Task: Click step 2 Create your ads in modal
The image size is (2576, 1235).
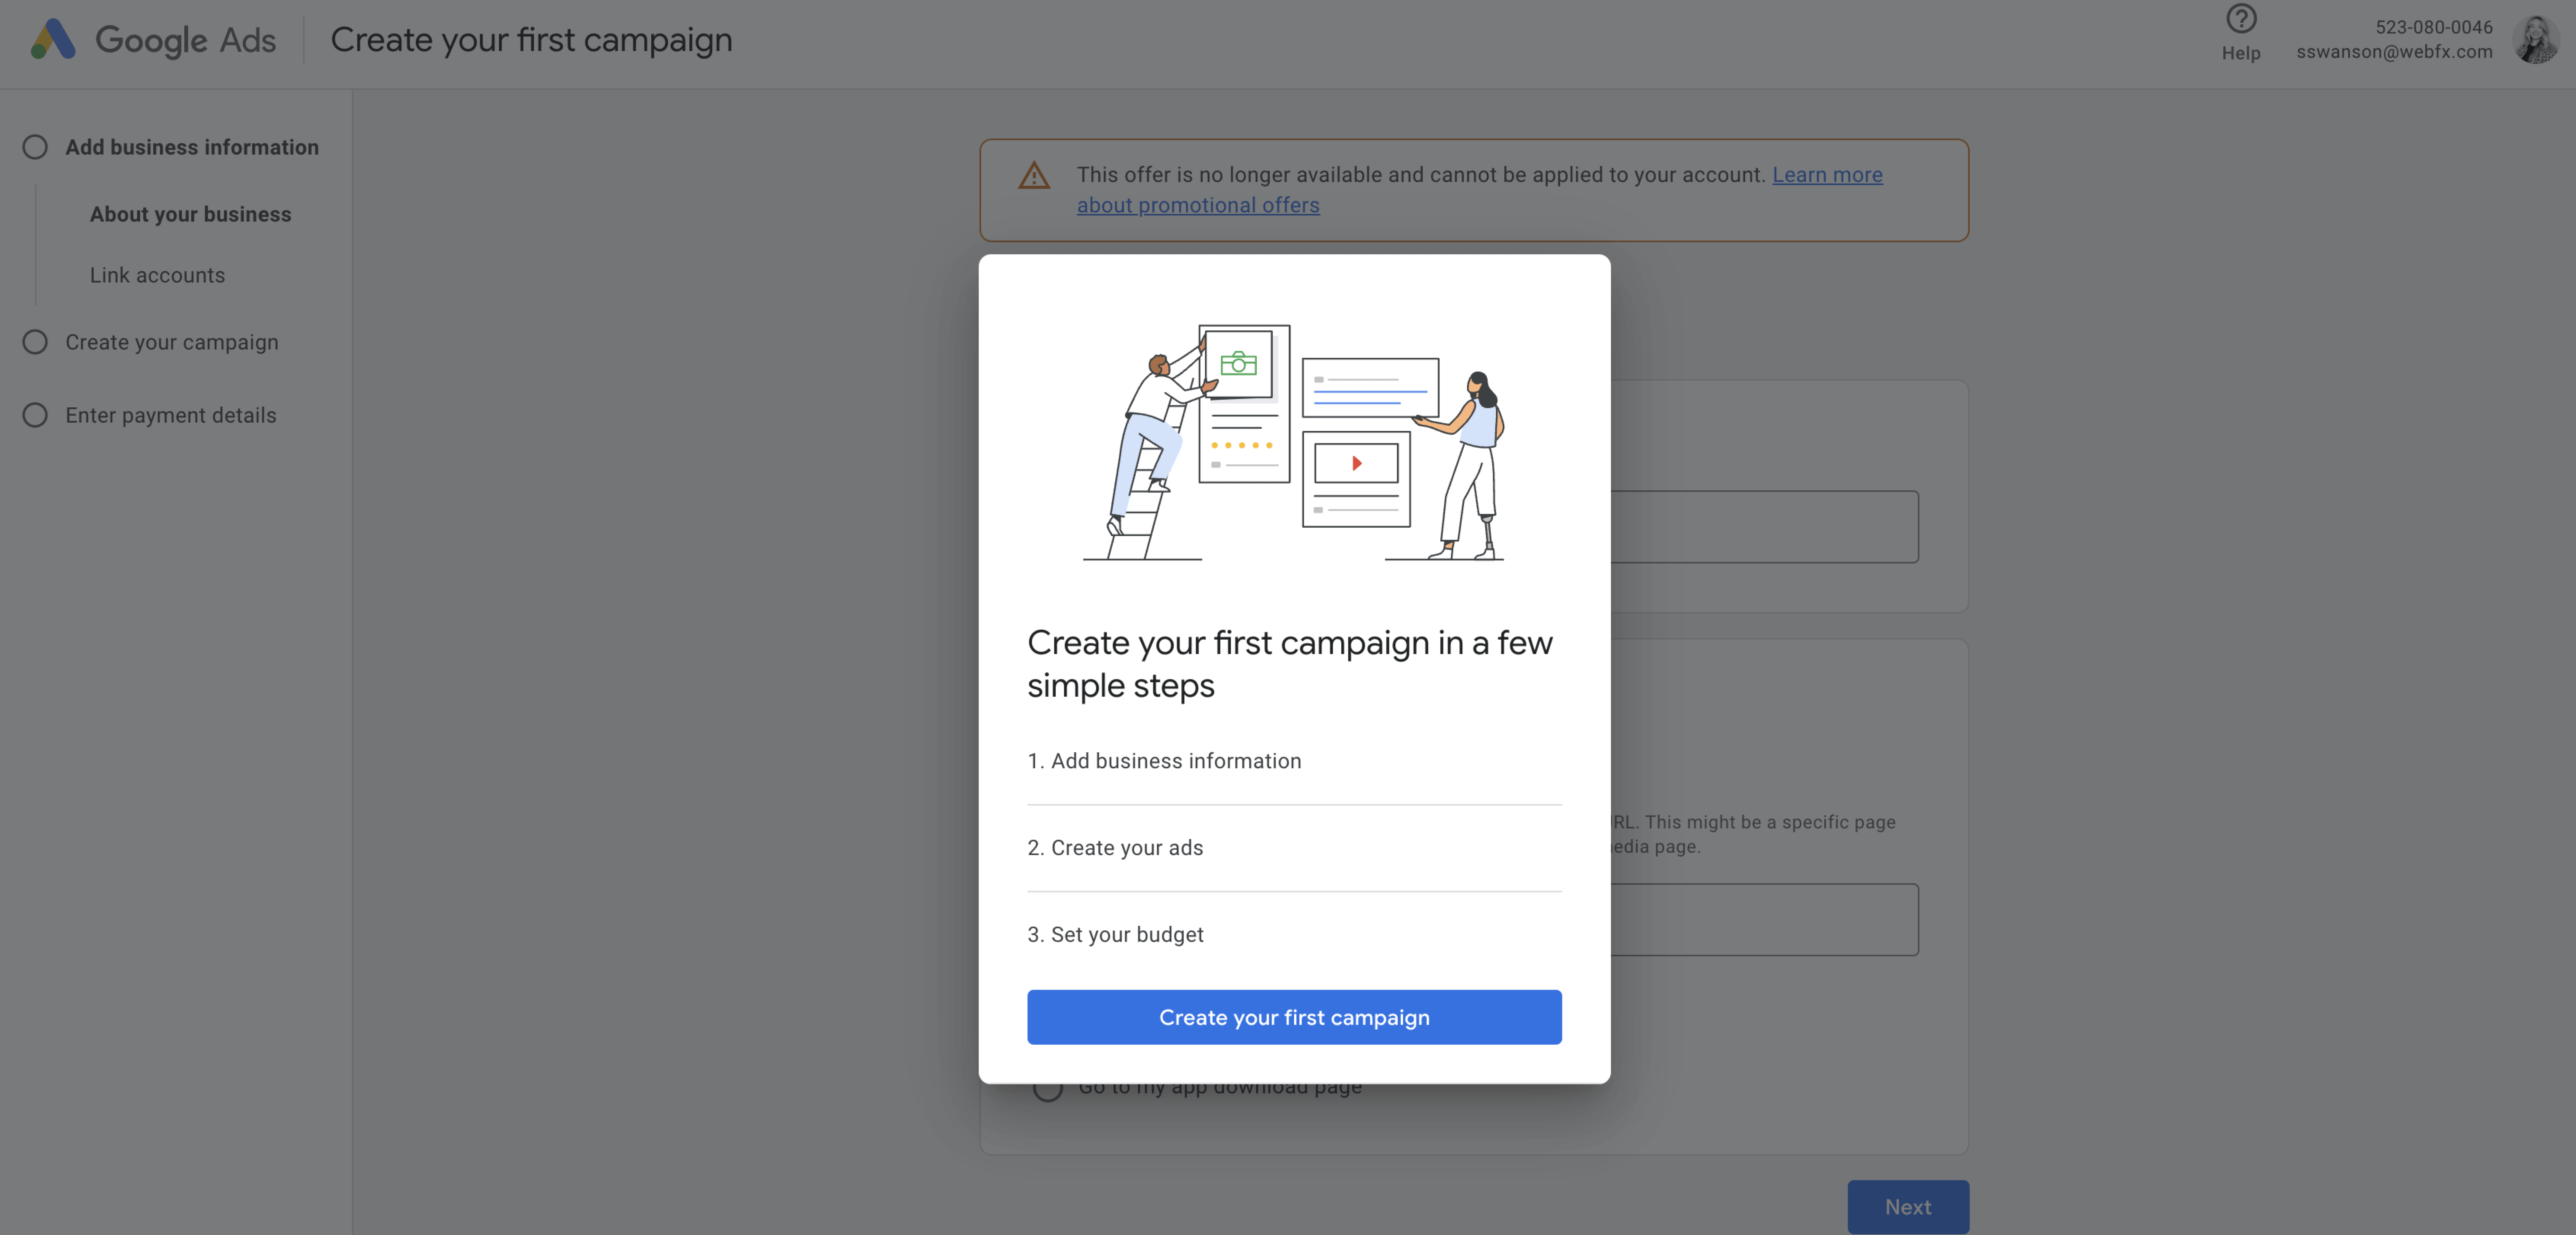Action: [x=1115, y=847]
